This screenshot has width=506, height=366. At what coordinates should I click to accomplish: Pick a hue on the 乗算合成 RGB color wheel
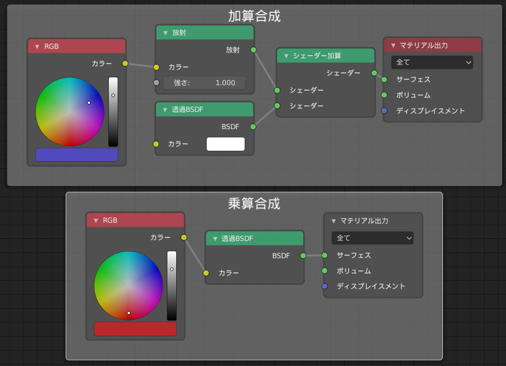(x=128, y=286)
